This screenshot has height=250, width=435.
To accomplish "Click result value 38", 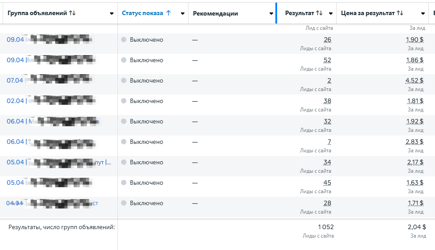I will click(327, 101).
